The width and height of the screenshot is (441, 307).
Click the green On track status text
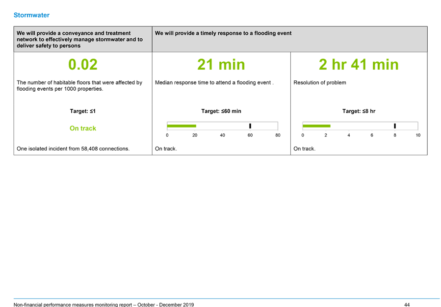(83, 128)
